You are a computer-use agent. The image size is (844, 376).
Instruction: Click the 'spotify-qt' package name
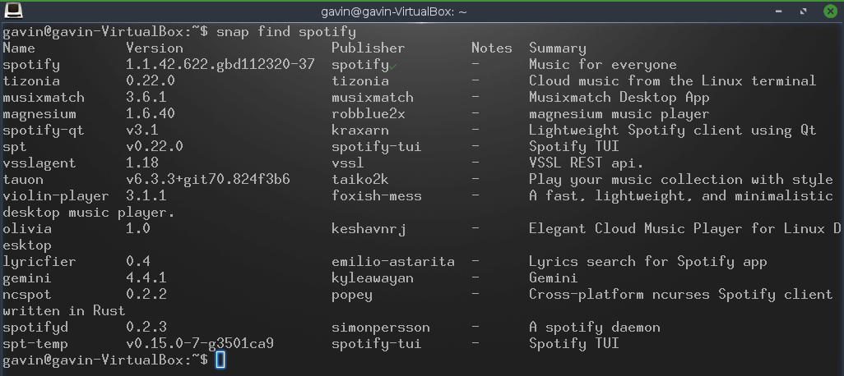point(44,131)
